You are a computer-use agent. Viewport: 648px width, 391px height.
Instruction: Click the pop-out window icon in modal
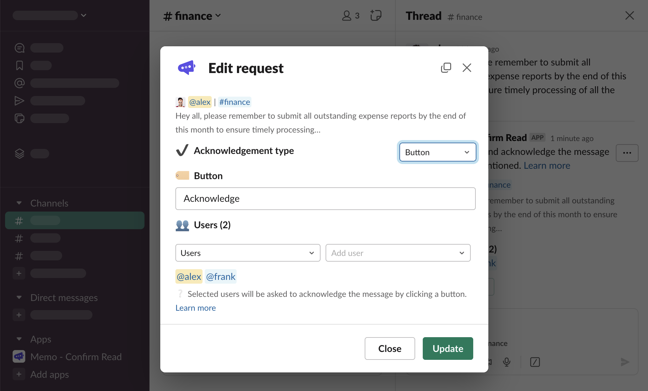point(446,68)
